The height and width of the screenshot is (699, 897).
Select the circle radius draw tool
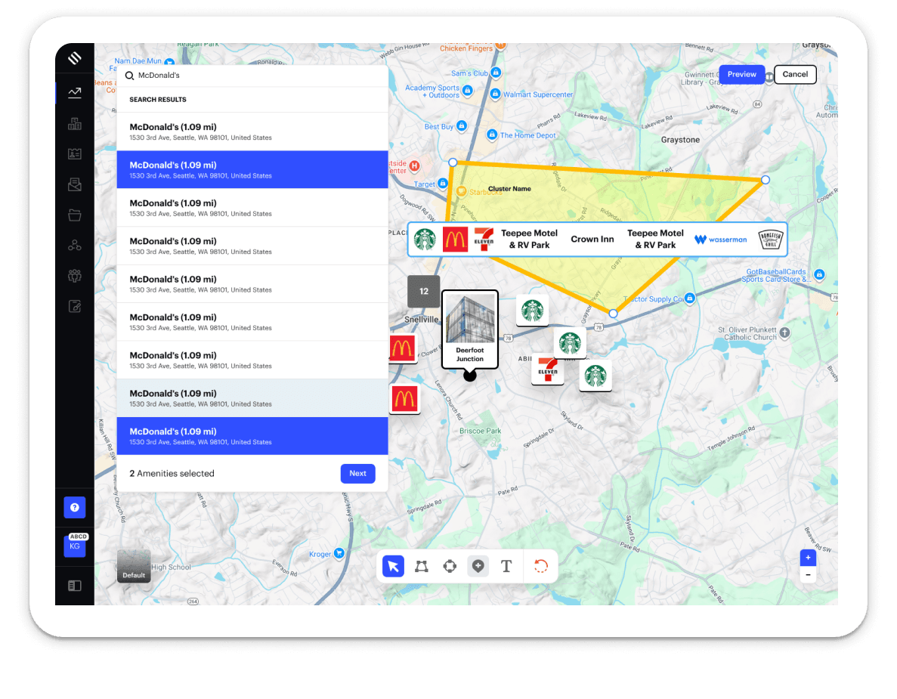click(450, 566)
